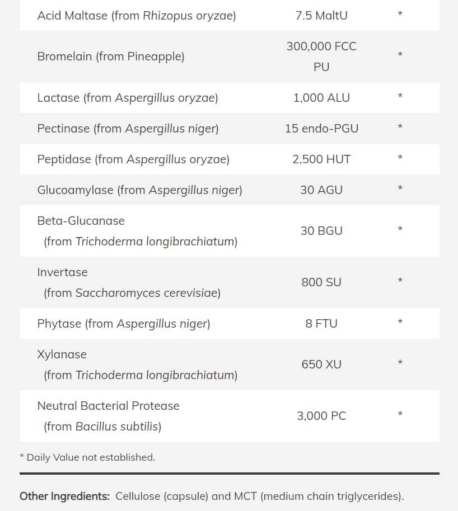The height and width of the screenshot is (511, 458).
Task: Click the Pectinase ingredient label
Action: point(128,129)
